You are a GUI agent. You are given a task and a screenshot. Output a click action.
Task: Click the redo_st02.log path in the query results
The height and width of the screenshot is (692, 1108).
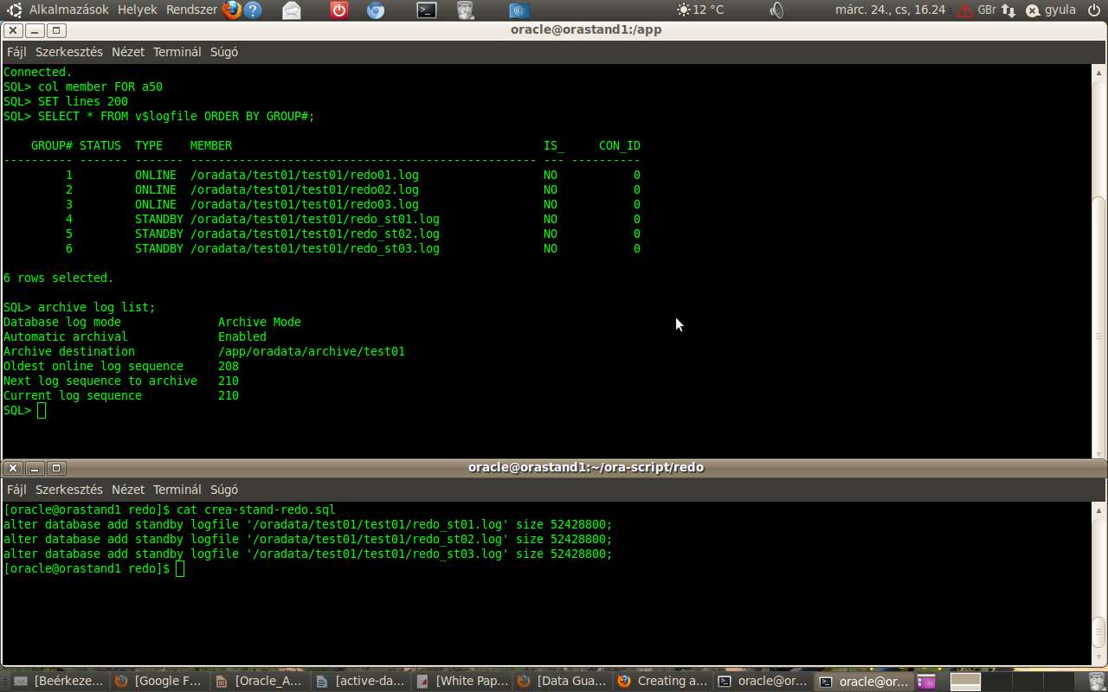[x=315, y=234]
